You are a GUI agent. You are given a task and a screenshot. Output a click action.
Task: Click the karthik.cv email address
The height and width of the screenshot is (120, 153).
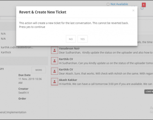pos(17,47)
